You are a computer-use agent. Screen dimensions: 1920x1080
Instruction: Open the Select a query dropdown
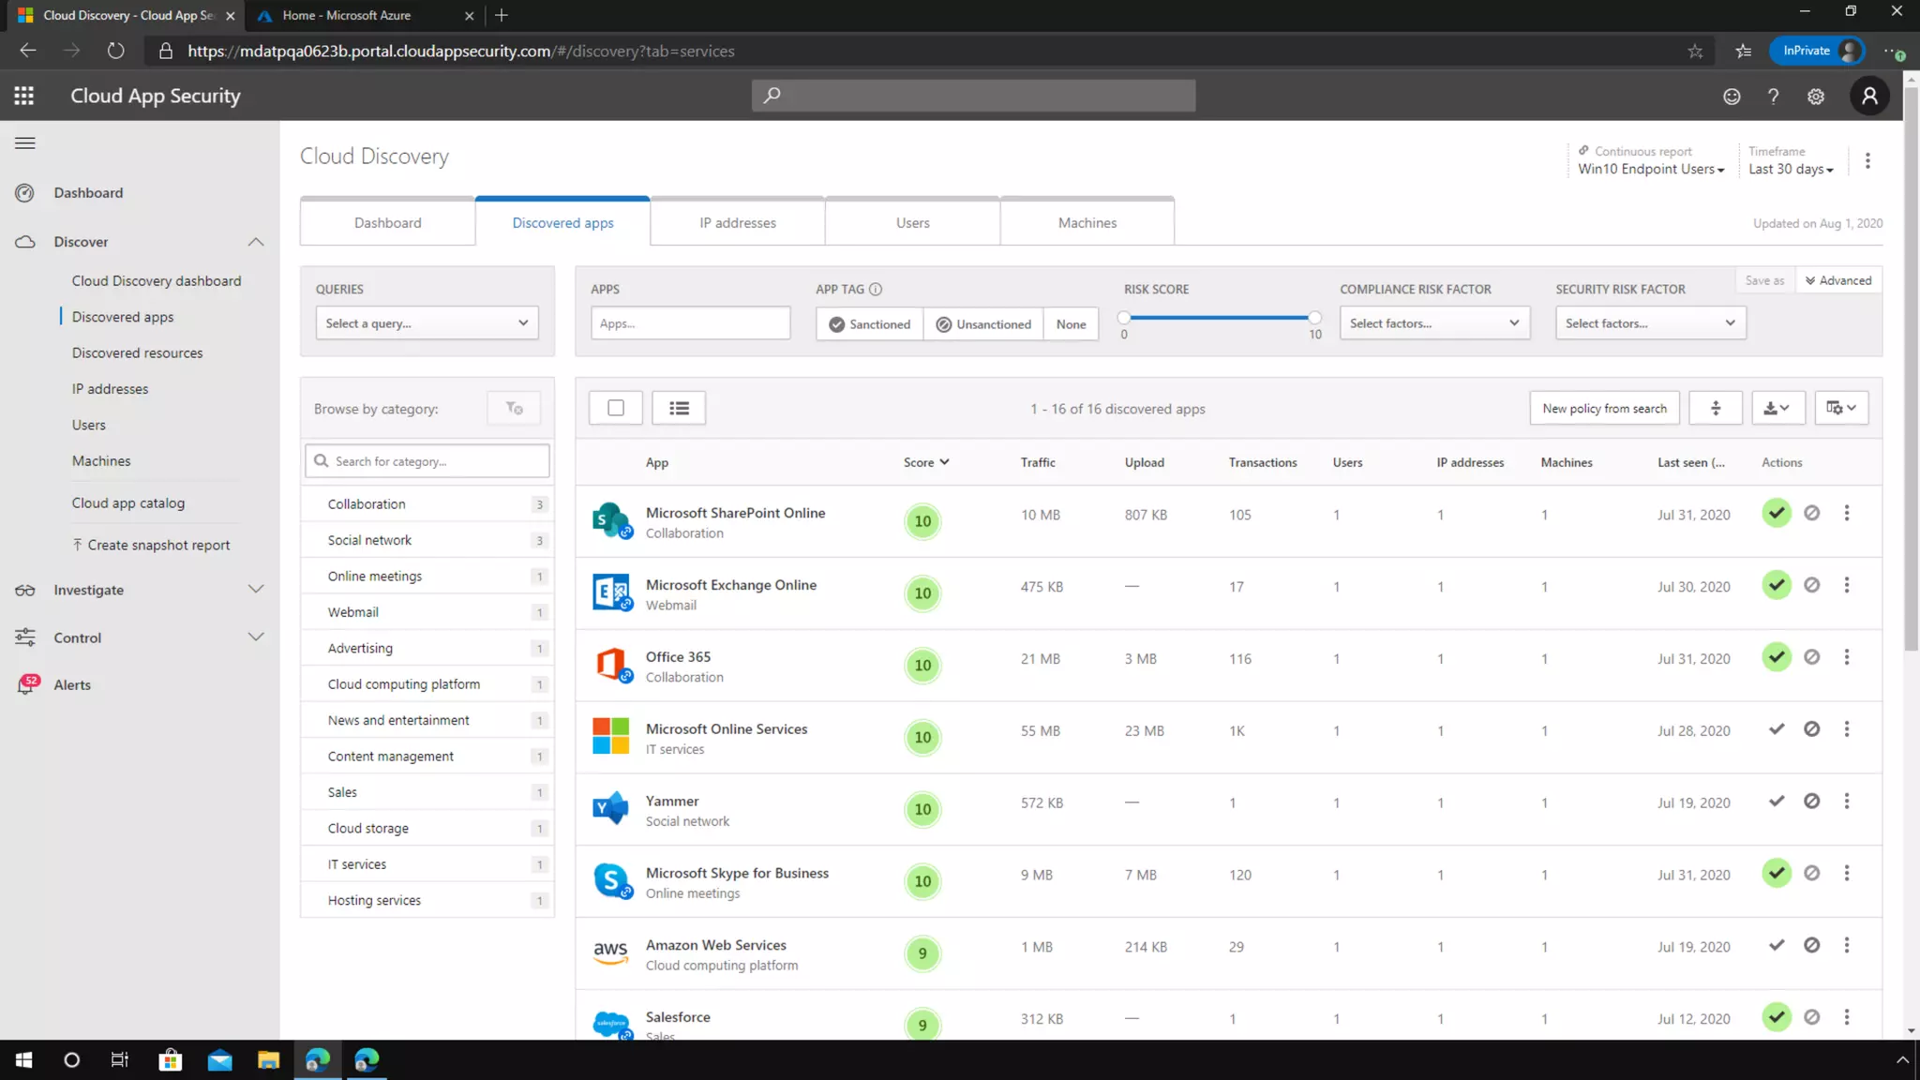pyautogui.click(x=427, y=323)
